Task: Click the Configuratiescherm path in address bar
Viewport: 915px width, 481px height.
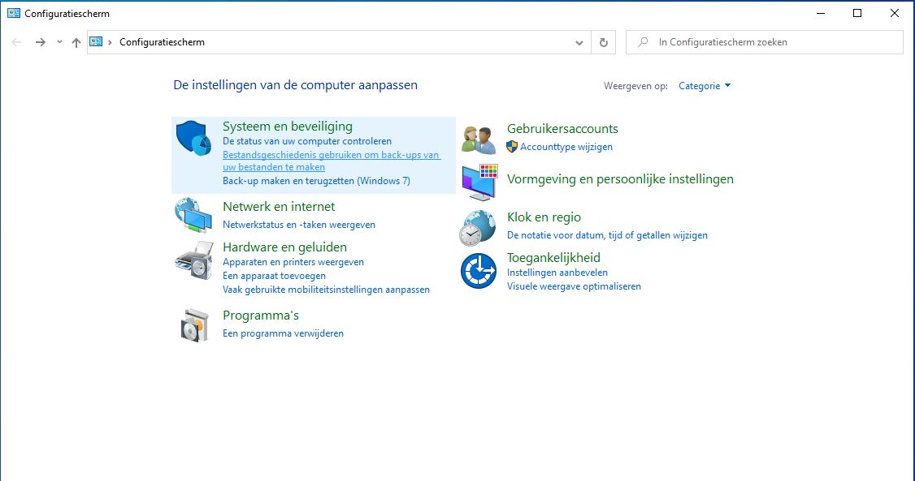Action: coord(163,42)
